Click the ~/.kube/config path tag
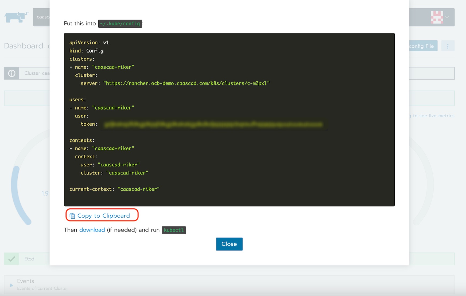Screen dimensions: 466x296 (120, 24)
